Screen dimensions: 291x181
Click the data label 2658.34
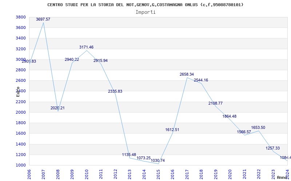click(x=187, y=74)
